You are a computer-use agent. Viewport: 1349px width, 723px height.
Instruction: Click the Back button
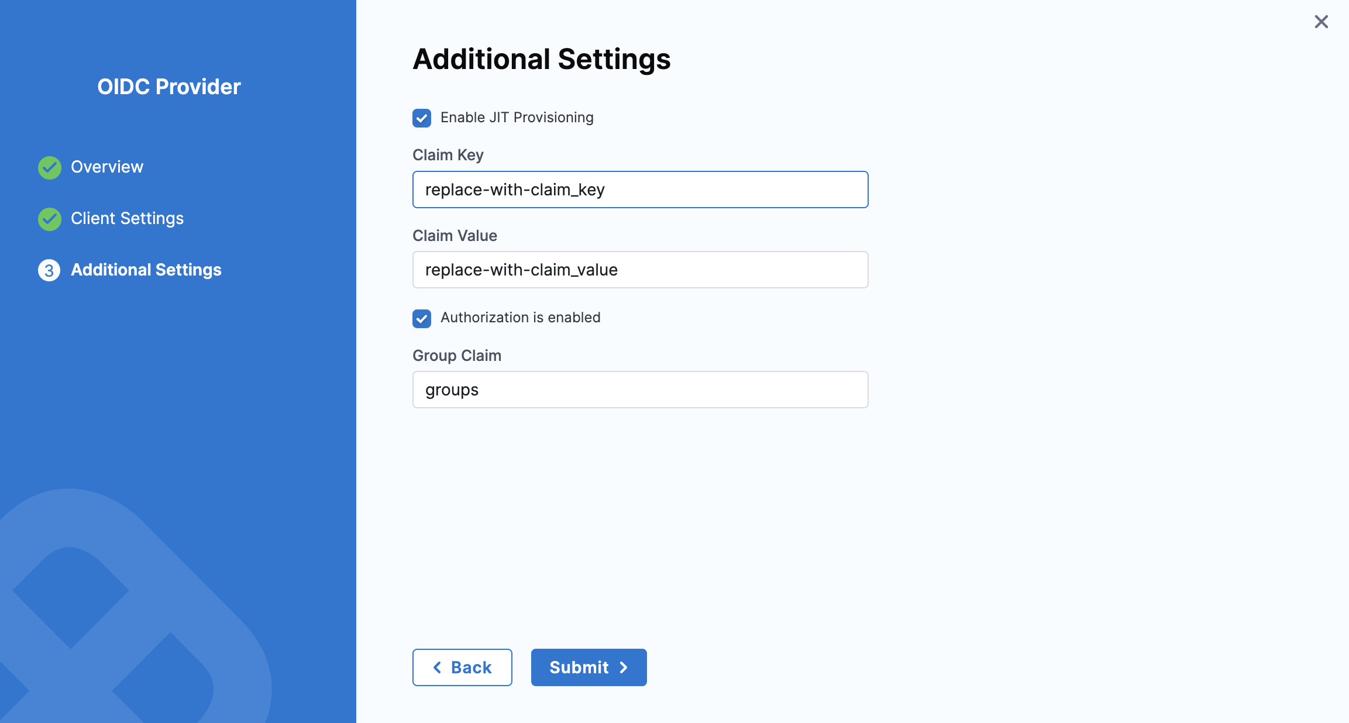(462, 667)
